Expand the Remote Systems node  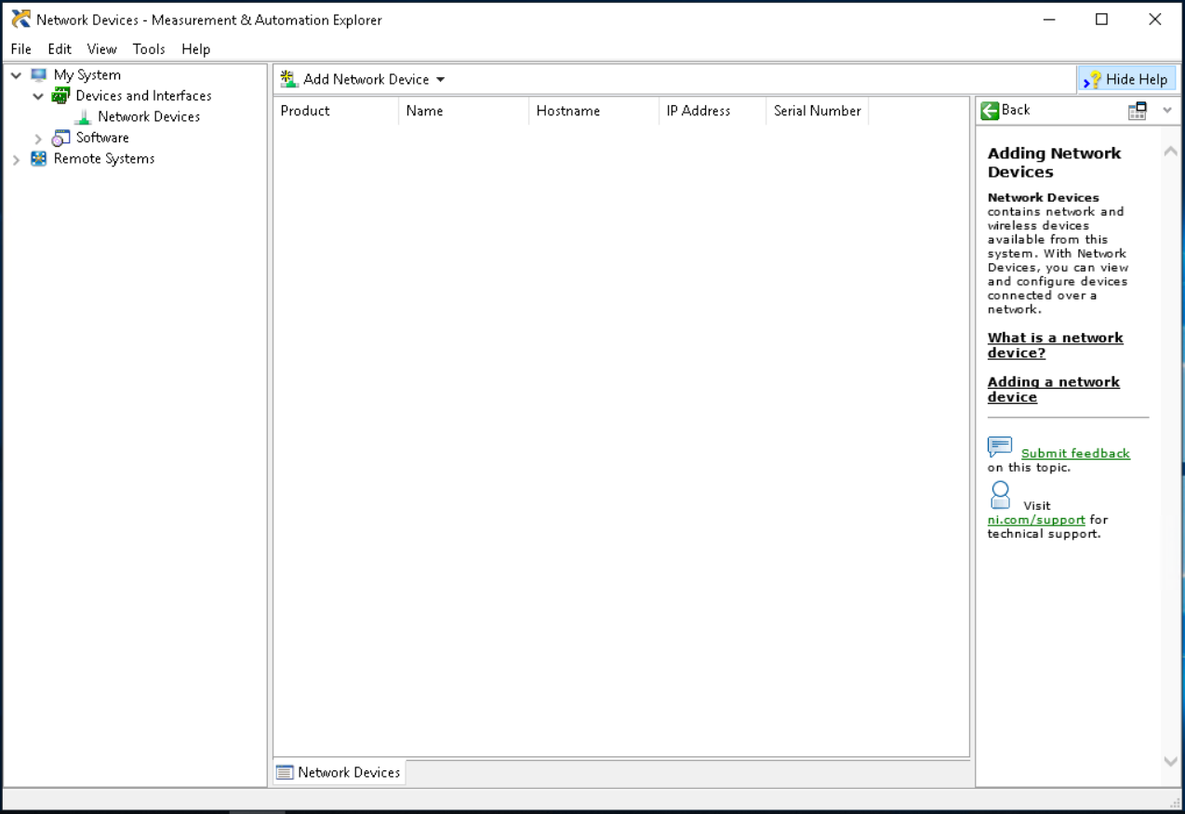click(x=16, y=158)
